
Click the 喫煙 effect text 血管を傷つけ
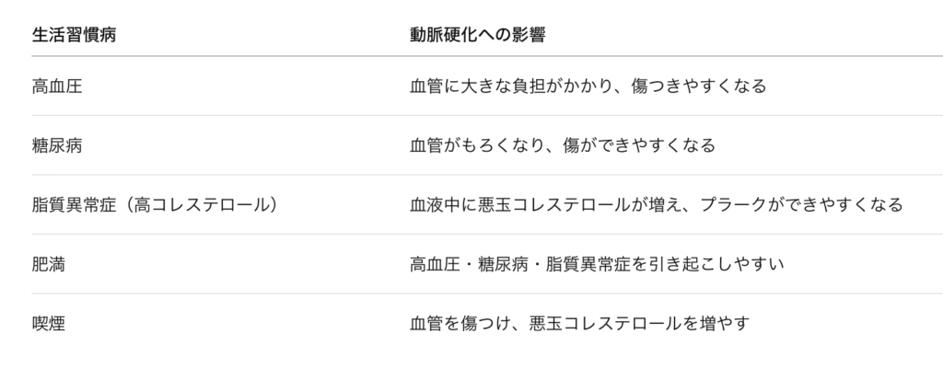point(579,323)
